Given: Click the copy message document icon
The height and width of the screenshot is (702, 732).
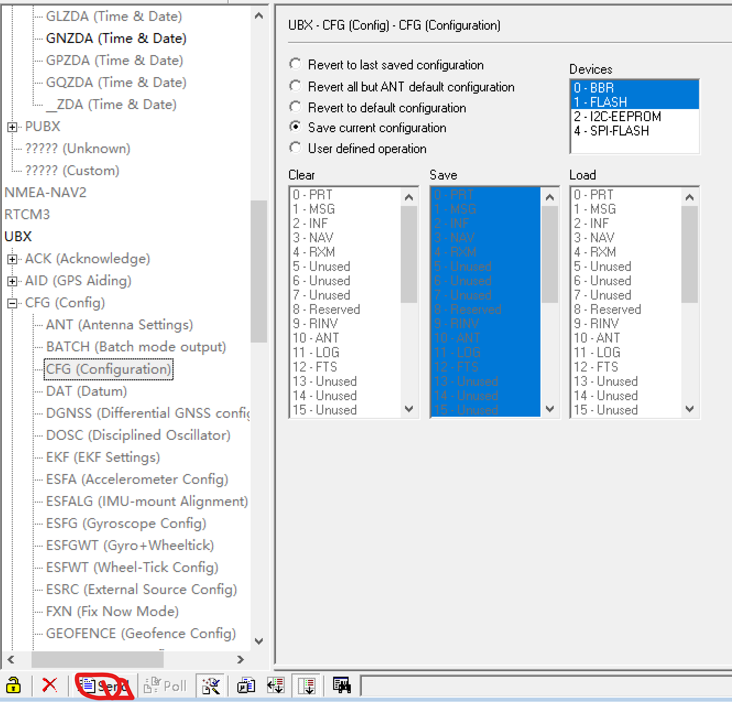Looking at the screenshot, I should tap(246, 686).
